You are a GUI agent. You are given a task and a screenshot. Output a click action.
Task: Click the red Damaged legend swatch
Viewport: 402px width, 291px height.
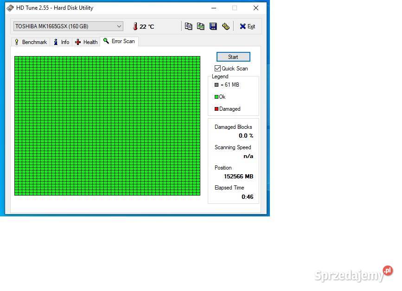coord(217,109)
